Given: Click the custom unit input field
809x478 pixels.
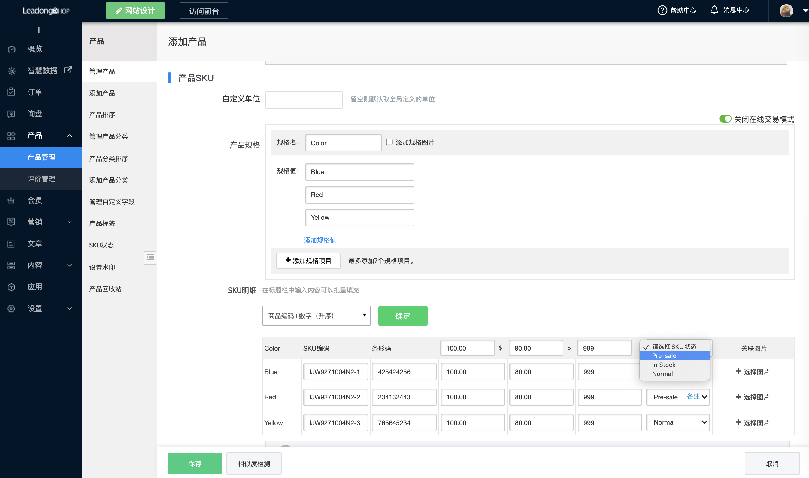Looking at the screenshot, I should point(304,99).
